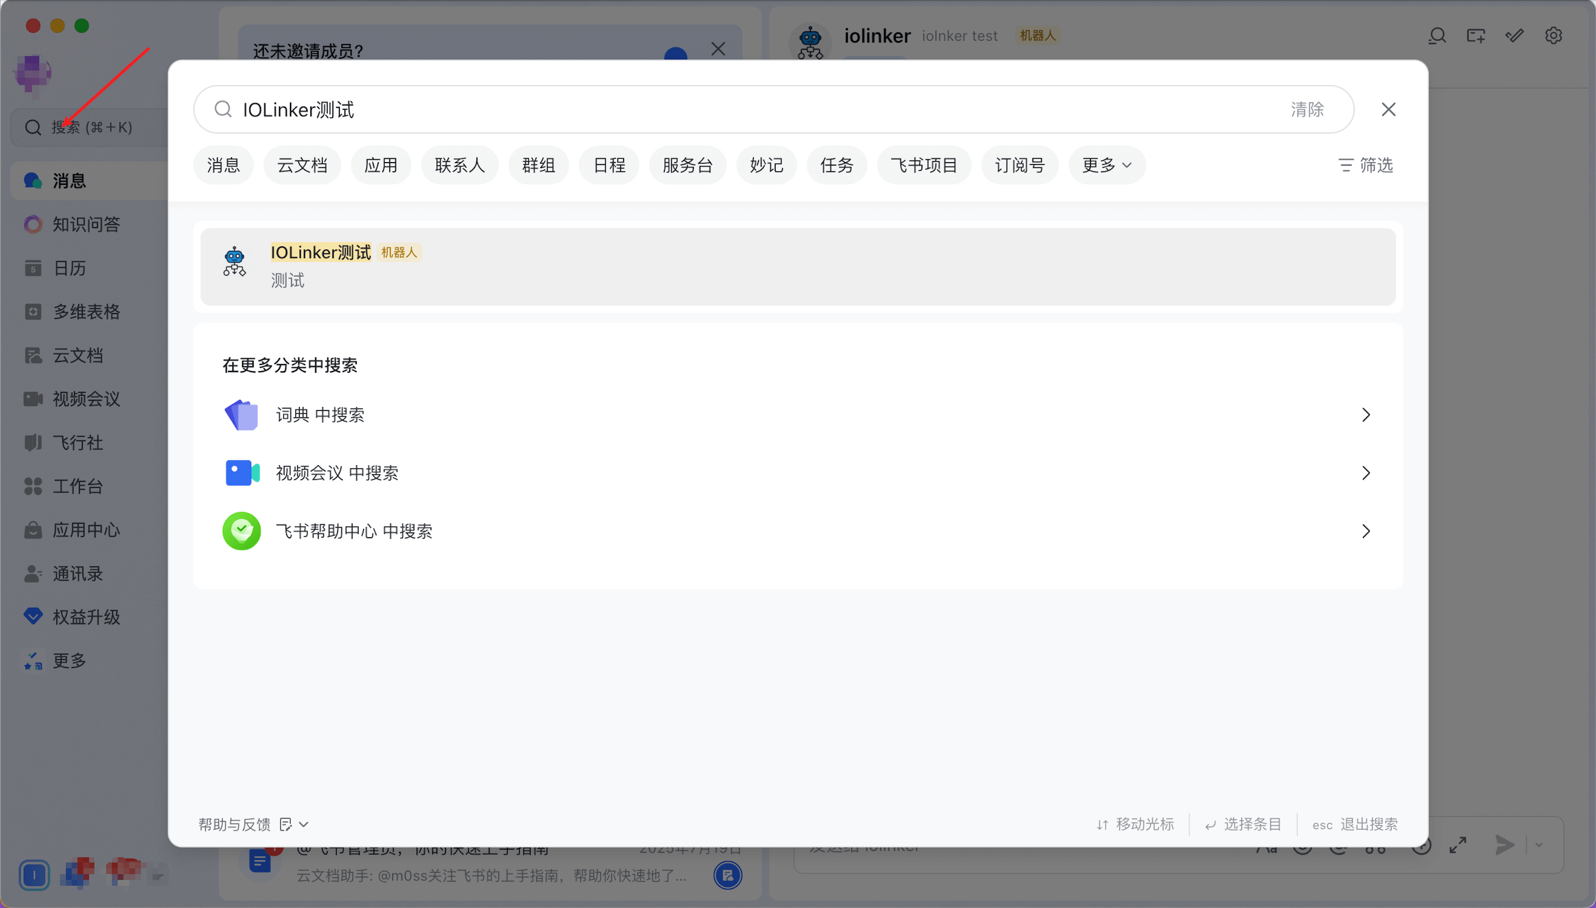Open 通讯录 contacts icon
The width and height of the screenshot is (1596, 908).
click(33, 574)
